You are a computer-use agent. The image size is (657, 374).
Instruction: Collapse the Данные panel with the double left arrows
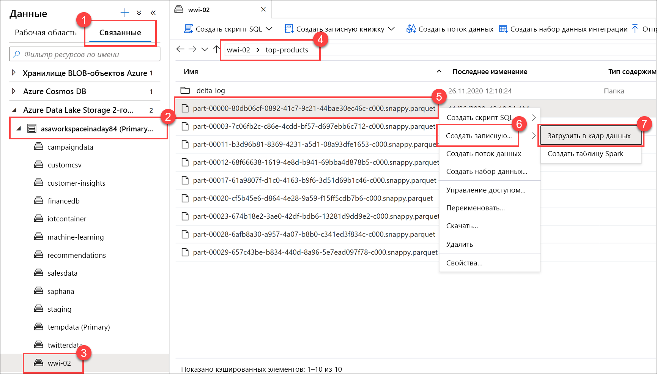tap(153, 13)
